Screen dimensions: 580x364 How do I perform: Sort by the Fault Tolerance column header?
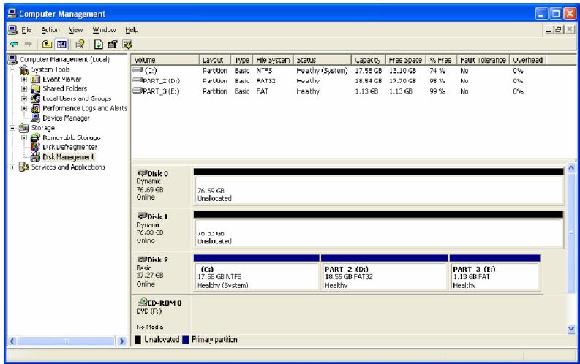tap(483, 60)
